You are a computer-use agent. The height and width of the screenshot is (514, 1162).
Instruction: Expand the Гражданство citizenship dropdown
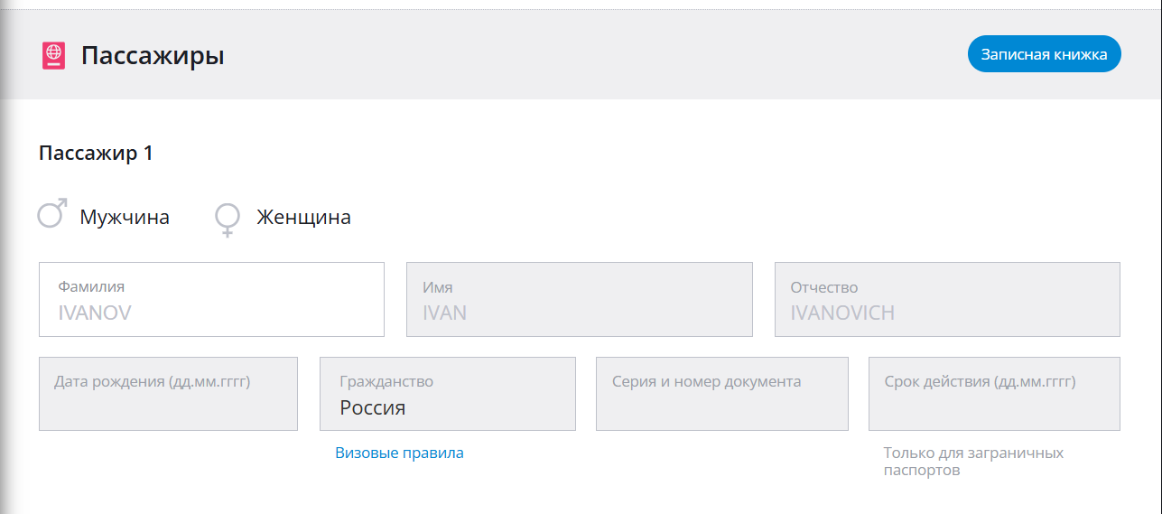(447, 394)
